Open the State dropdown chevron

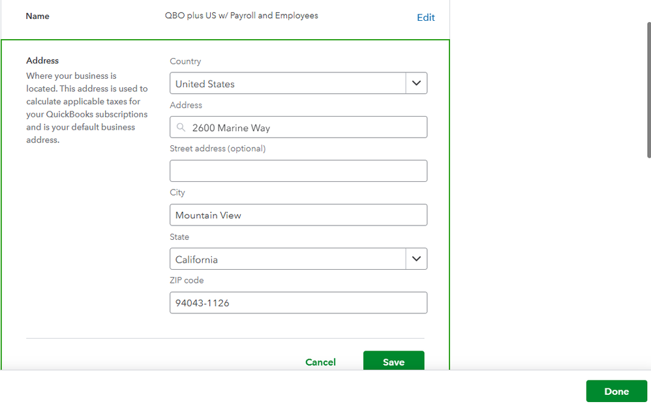[416, 259]
